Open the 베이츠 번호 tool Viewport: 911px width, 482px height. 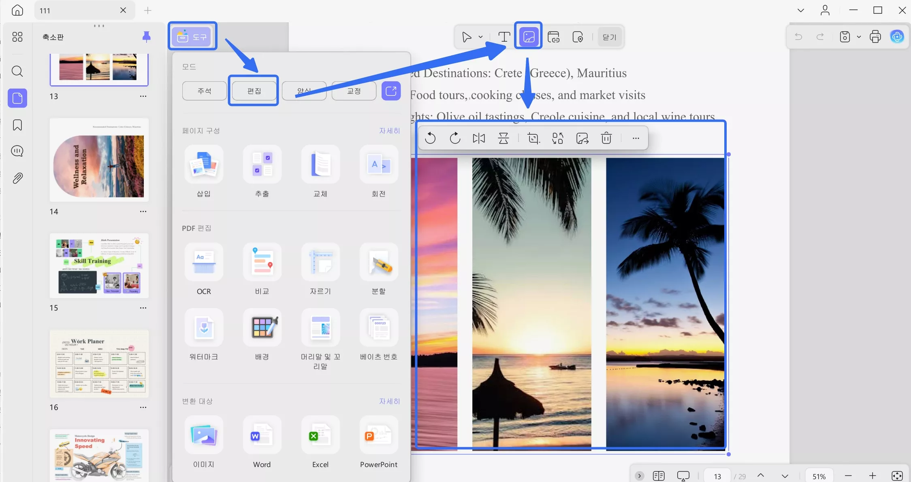[x=379, y=335]
